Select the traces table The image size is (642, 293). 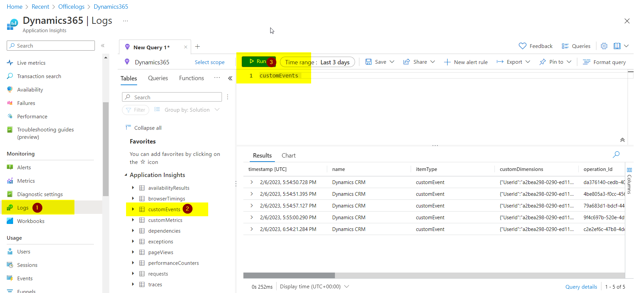pyautogui.click(x=155, y=285)
